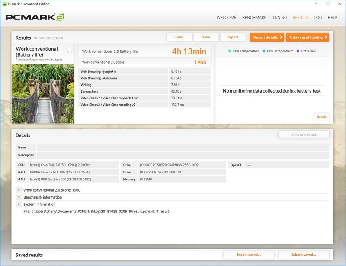Expand the System information section

pyautogui.click(x=18, y=204)
